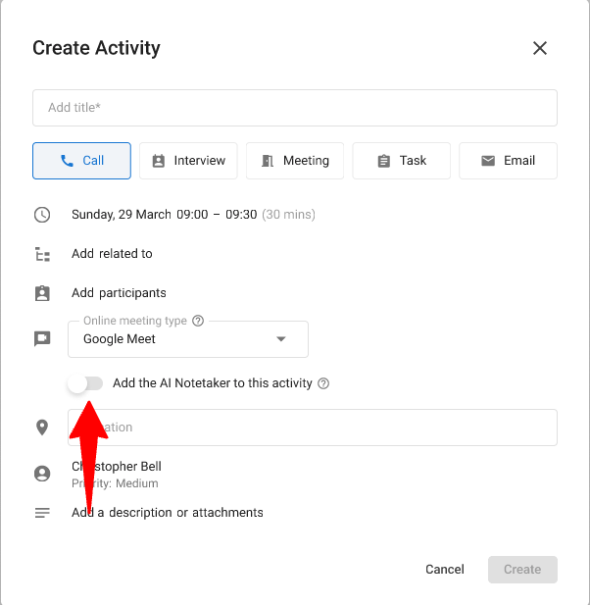Click the location input field
The height and width of the screenshot is (605, 590).
click(x=313, y=428)
